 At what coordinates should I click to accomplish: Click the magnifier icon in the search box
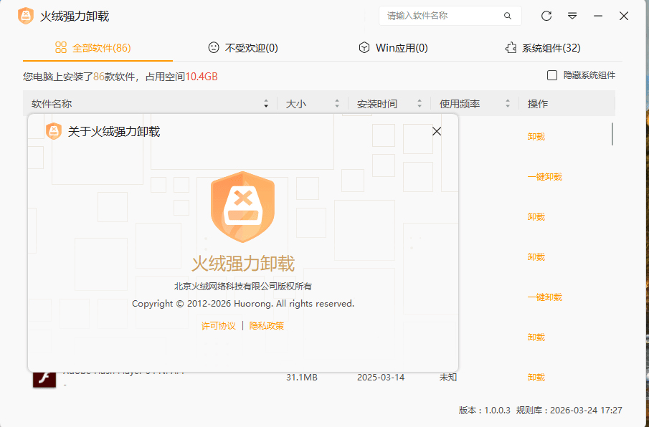tap(508, 16)
